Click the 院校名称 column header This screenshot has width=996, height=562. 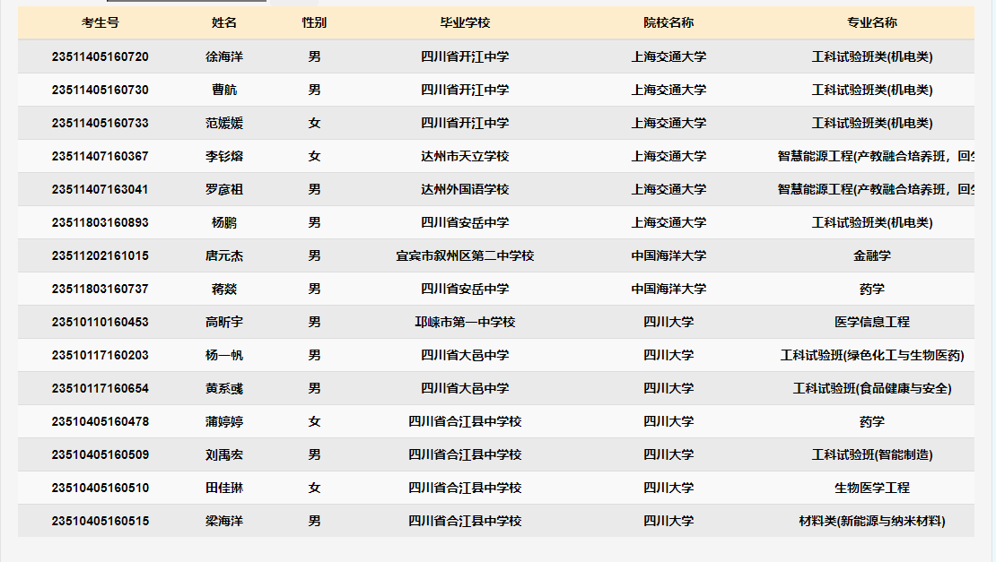(668, 22)
